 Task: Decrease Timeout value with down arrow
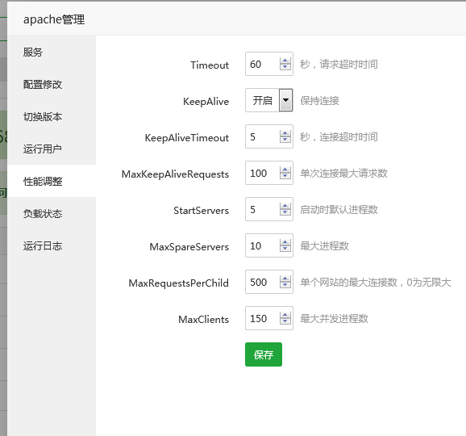[x=285, y=67]
